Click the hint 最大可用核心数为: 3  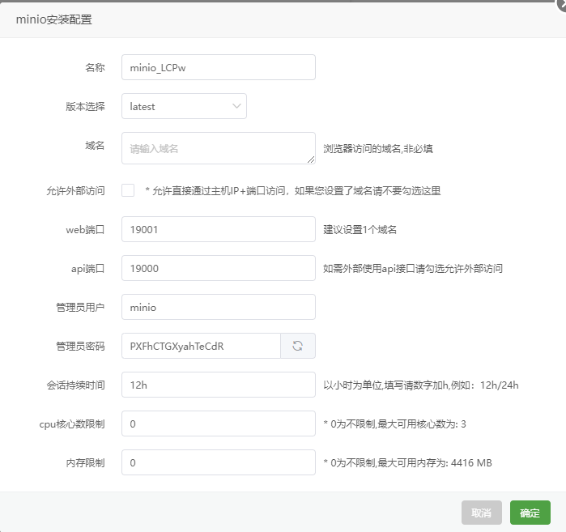tap(394, 423)
